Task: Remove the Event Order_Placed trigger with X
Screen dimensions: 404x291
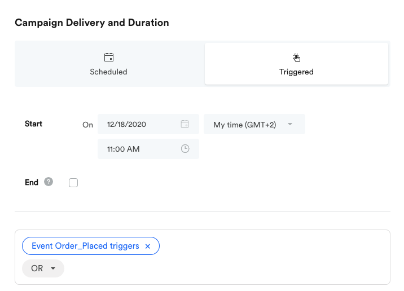Action: [148, 246]
